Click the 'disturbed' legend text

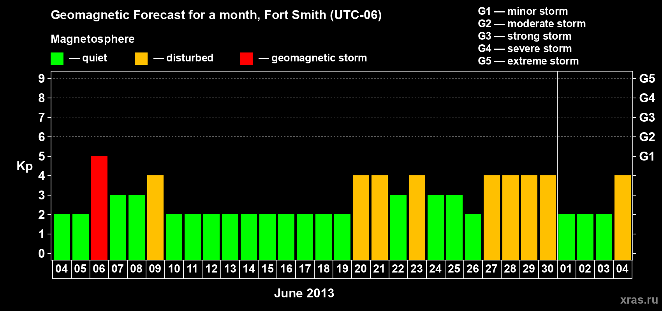click(190, 58)
